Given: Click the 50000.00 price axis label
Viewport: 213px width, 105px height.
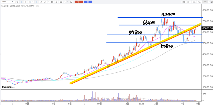Looking at the screenshot, I should 208,43.
